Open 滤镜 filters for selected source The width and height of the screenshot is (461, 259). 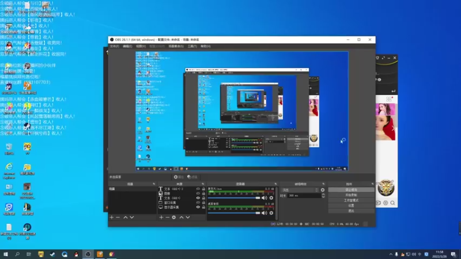[x=192, y=177]
